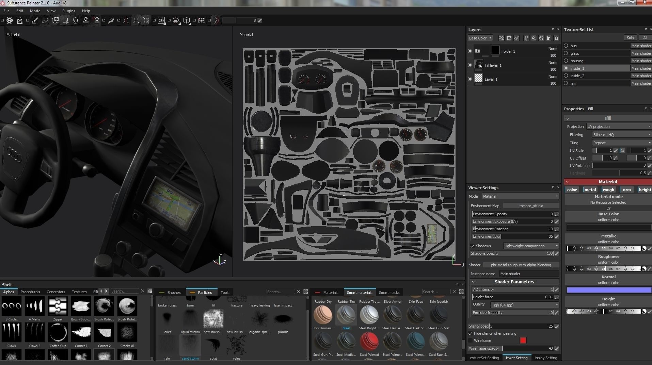652x365 pixels.
Task: Add a fill layer in Layers panel
Action: pyautogui.click(x=534, y=38)
